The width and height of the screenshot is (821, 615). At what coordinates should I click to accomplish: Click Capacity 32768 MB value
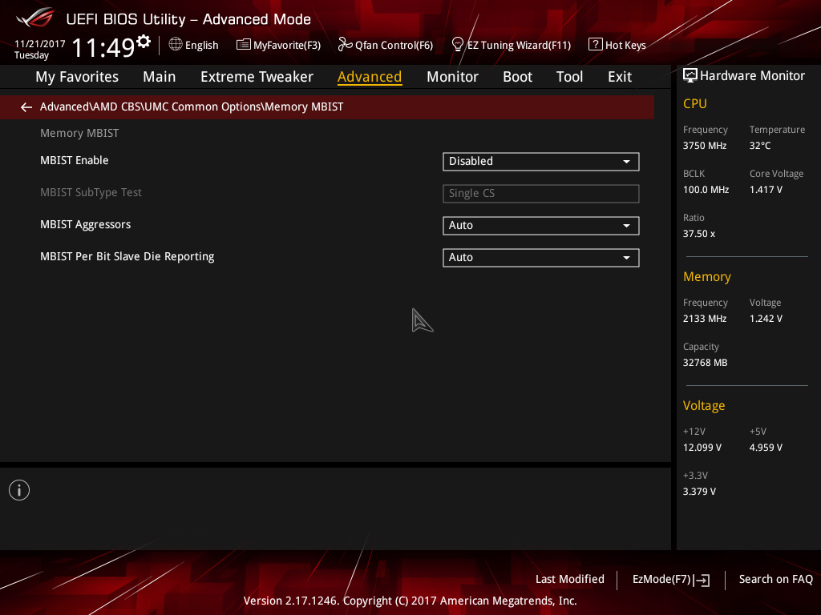click(x=705, y=363)
